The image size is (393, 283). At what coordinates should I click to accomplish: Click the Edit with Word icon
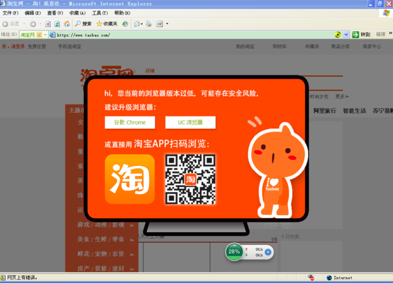click(160, 24)
